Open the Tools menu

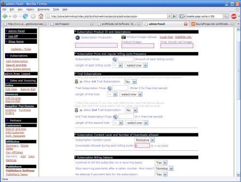[56, 10]
